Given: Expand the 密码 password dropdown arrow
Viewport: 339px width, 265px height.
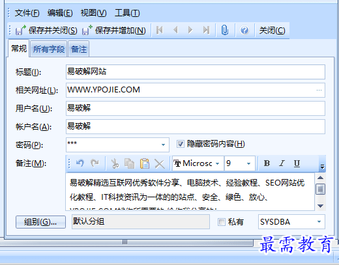Looking at the screenshot, I should 163,145.
